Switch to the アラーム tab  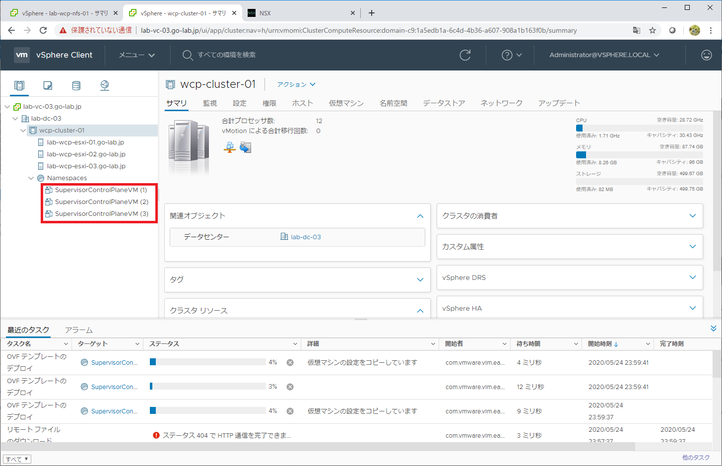pyautogui.click(x=79, y=330)
